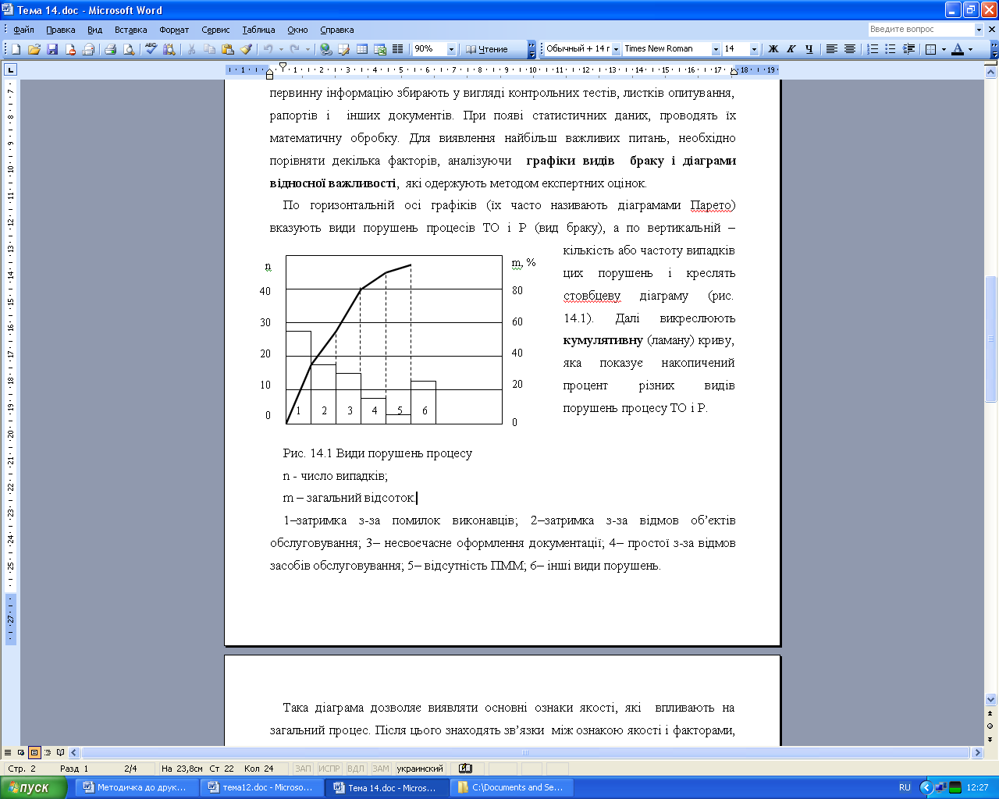Open the help question box dropdown arrow

pyautogui.click(x=979, y=30)
